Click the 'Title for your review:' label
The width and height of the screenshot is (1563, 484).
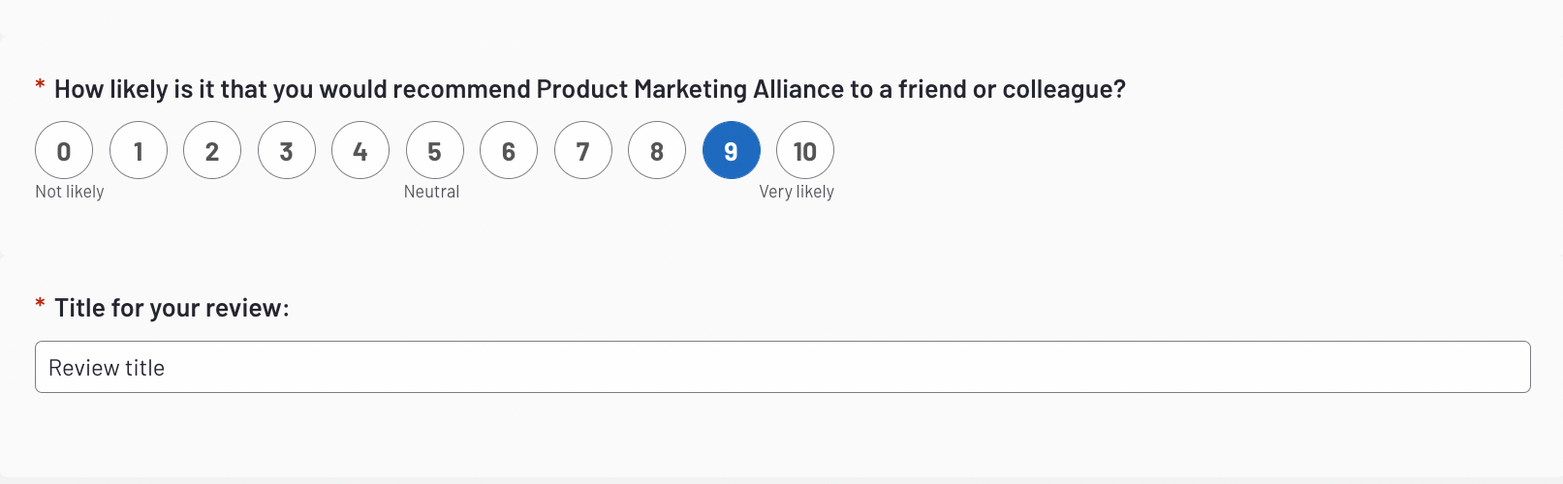coord(172,308)
